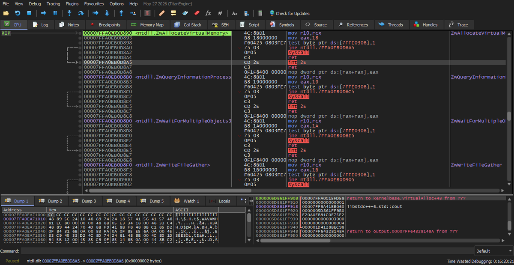
Task: Open the View menu
Action: pyautogui.click(x=19, y=3)
